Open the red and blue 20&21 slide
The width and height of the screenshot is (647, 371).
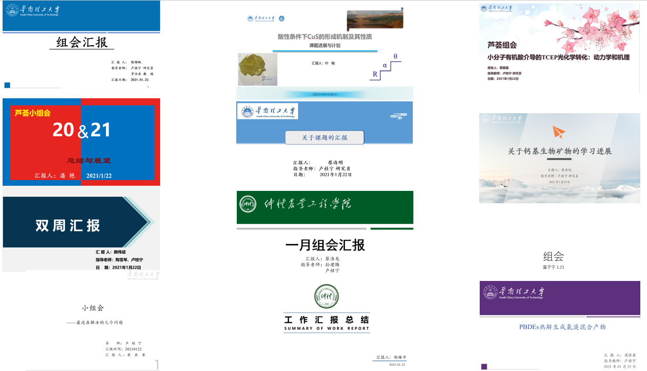[x=81, y=142]
